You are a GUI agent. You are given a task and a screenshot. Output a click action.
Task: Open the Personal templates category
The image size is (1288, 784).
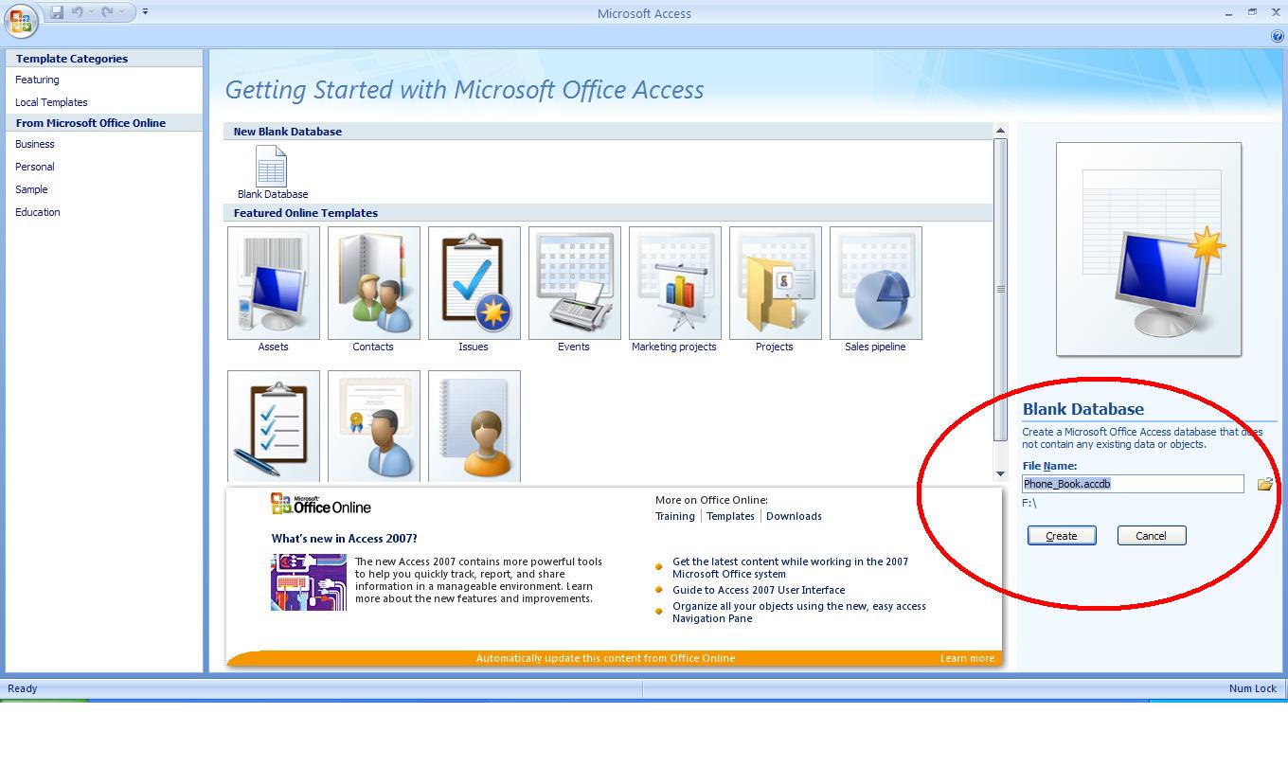point(35,167)
